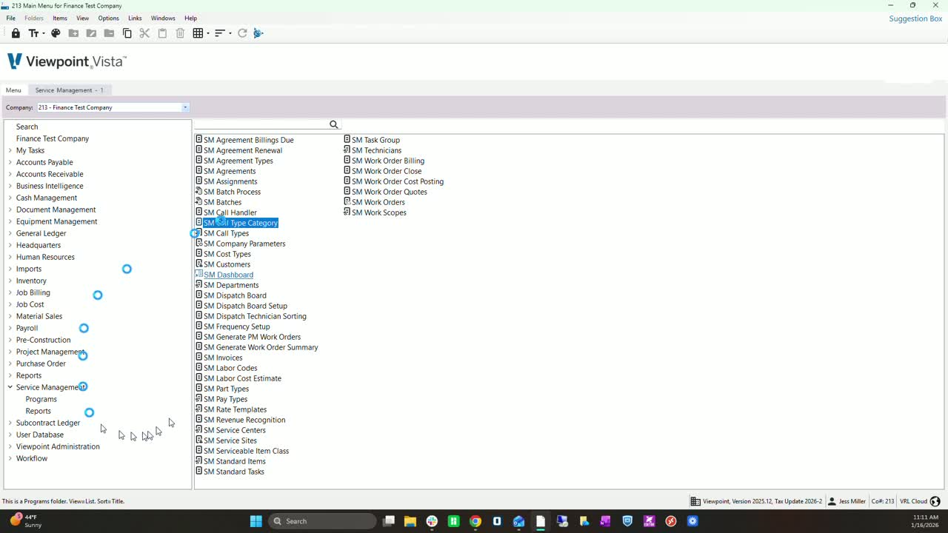
Task: Expand the Job Cost folder
Action: click(x=10, y=304)
